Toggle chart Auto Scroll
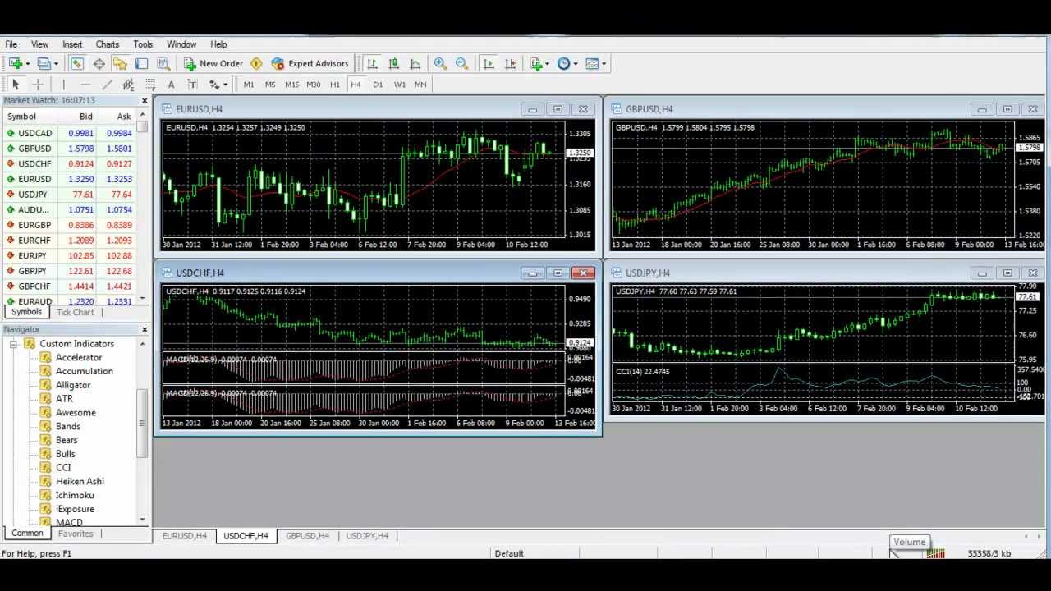The image size is (1051, 591). 489,63
